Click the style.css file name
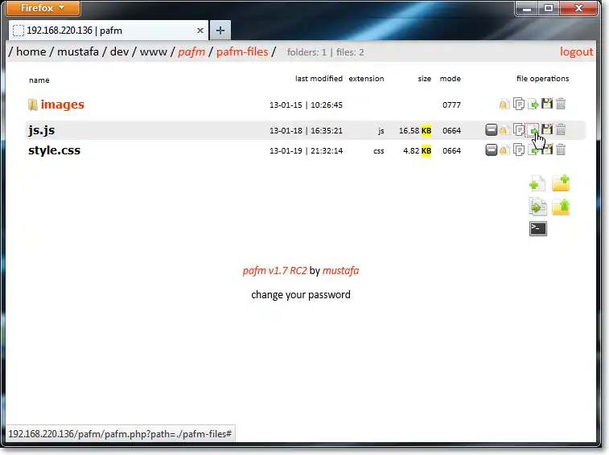Screen dimensions: 609x455 click(55, 150)
